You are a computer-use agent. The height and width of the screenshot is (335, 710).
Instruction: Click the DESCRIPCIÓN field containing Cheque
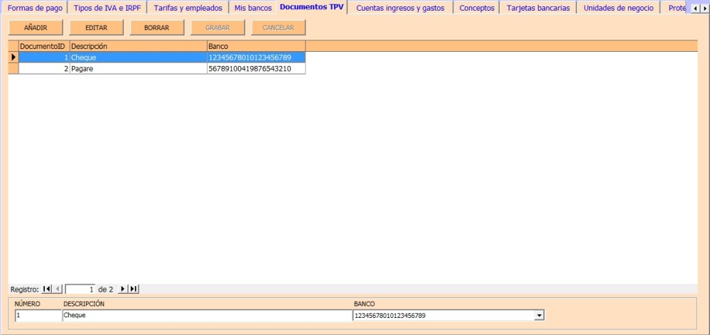[x=206, y=315]
